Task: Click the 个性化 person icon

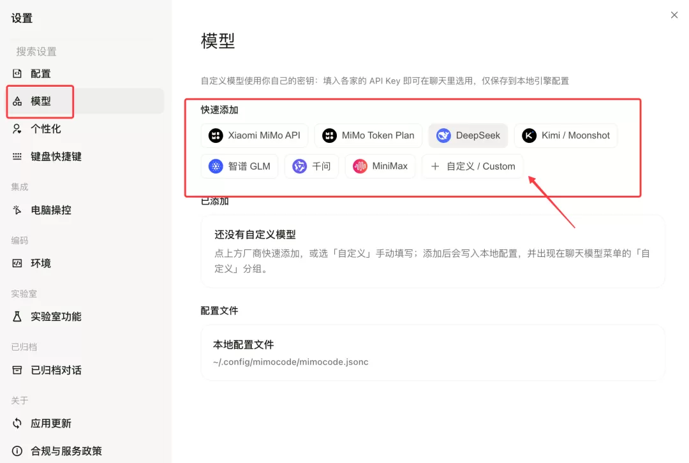Action: coord(17,129)
